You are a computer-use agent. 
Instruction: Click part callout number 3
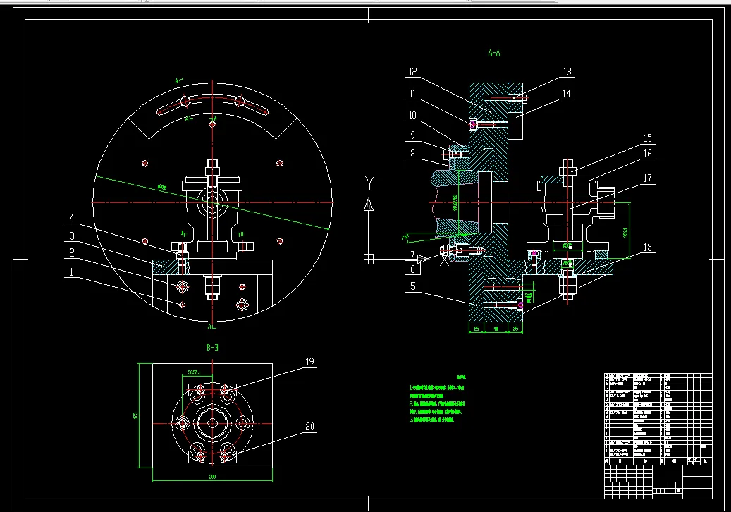(x=72, y=236)
